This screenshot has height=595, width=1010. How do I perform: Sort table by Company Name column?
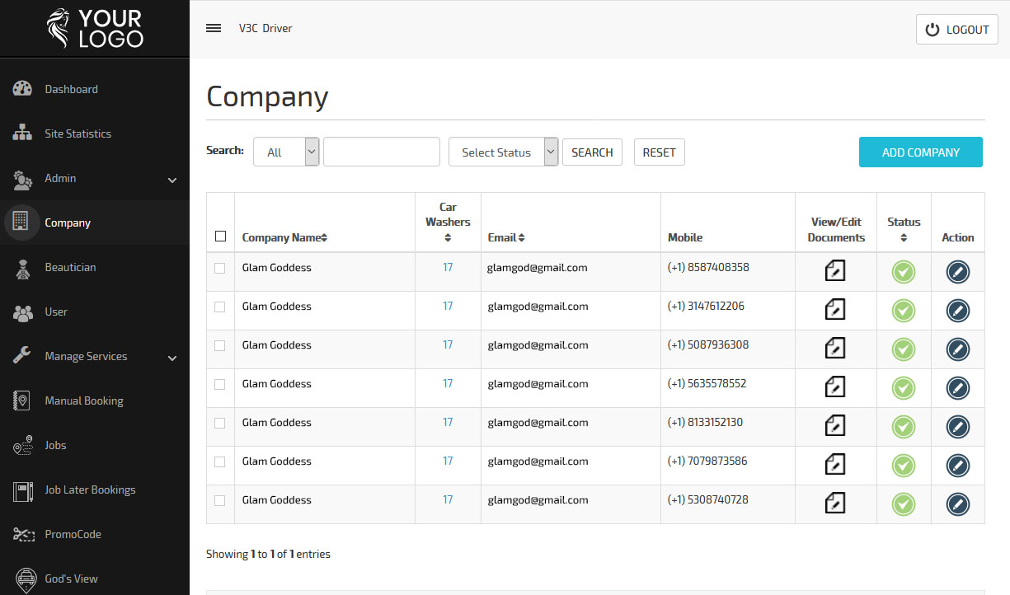[x=284, y=237]
